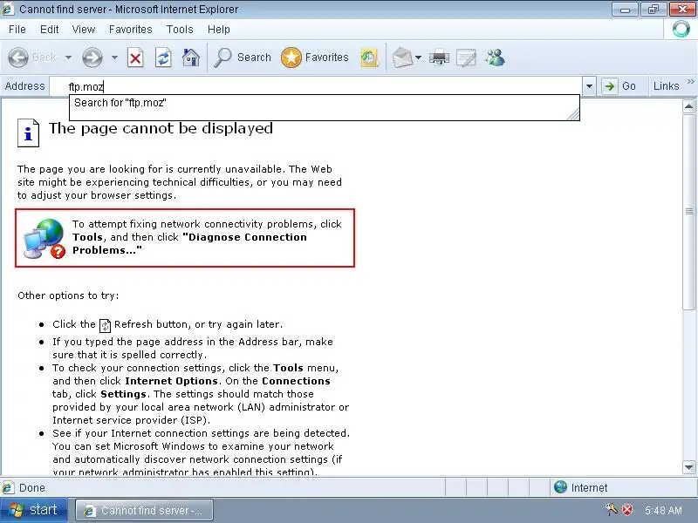Image resolution: width=698 pixels, height=523 pixels.
Task: Click the 'Internet' zone label in the status bar
Action: pos(589,488)
